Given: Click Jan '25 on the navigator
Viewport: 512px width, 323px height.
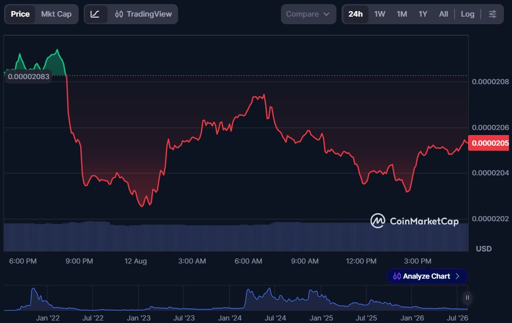Looking at the screenshot, I should [321, 318].
